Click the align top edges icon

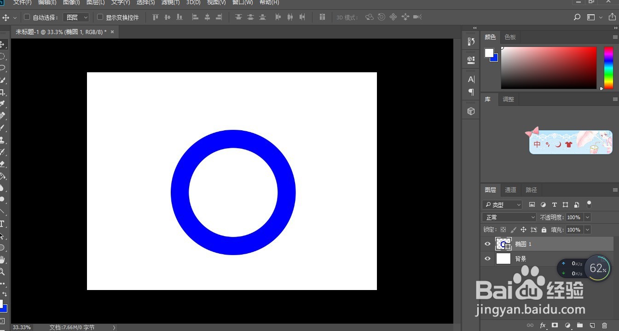155,17
